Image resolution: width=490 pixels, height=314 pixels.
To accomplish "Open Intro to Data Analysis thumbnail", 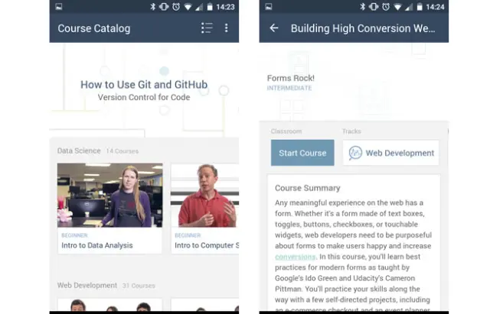I will pos(109,195).
